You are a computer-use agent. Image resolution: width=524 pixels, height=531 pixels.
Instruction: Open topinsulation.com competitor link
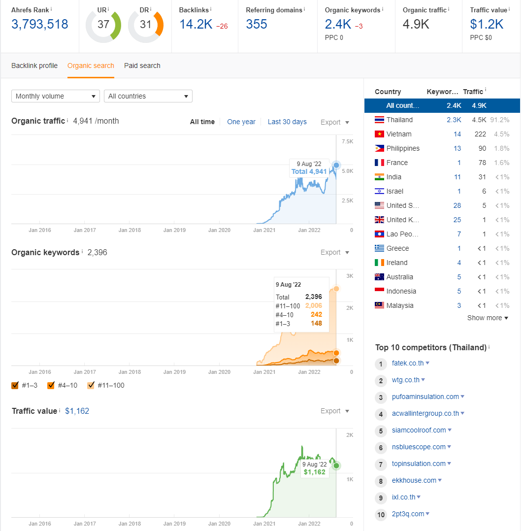pos(419,464)
